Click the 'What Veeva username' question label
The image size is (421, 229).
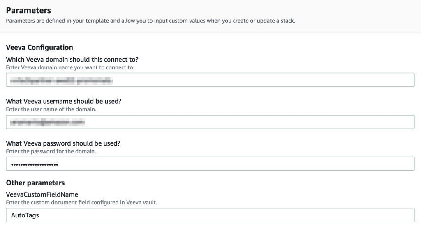tap(64, 101)
